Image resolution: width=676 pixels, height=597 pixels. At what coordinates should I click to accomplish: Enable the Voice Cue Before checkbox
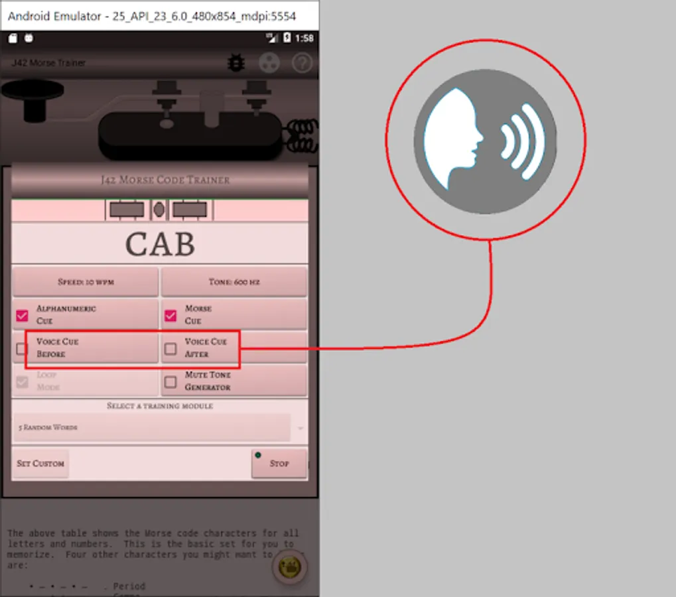[22, 348]
